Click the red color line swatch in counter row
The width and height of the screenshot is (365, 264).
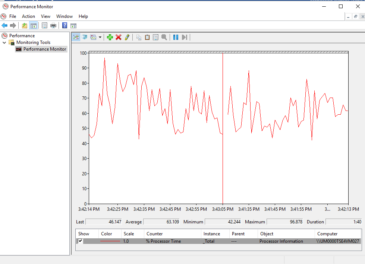pyautogui.click(x=110, y=241)
